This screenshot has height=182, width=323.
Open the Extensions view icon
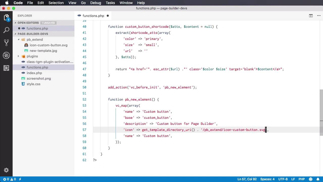(6, 68)
